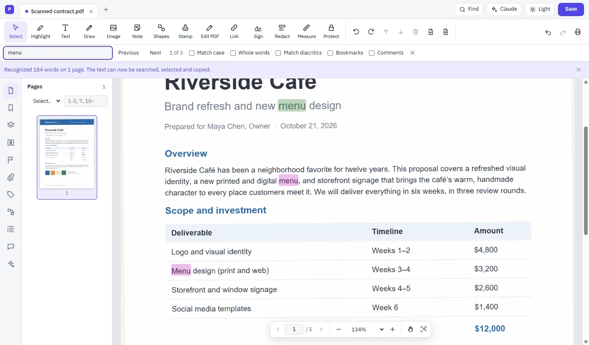Pick the Stamp tool
589x345 pixels.
coord(185,31)
